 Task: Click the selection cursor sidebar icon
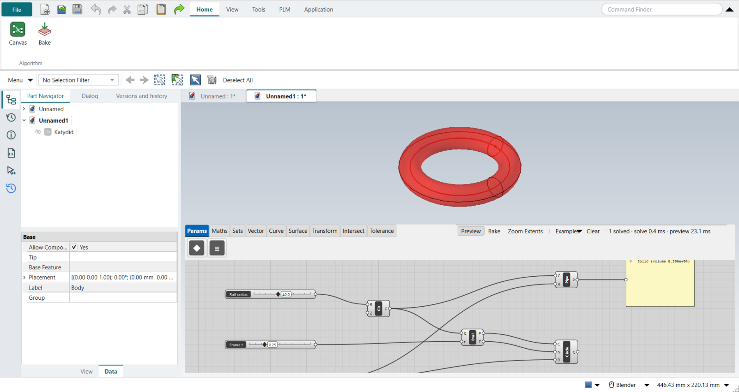tap(11, 171)
